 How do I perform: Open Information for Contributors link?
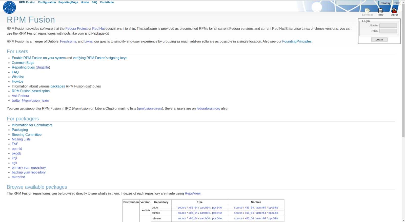click(x=32, y=125)
